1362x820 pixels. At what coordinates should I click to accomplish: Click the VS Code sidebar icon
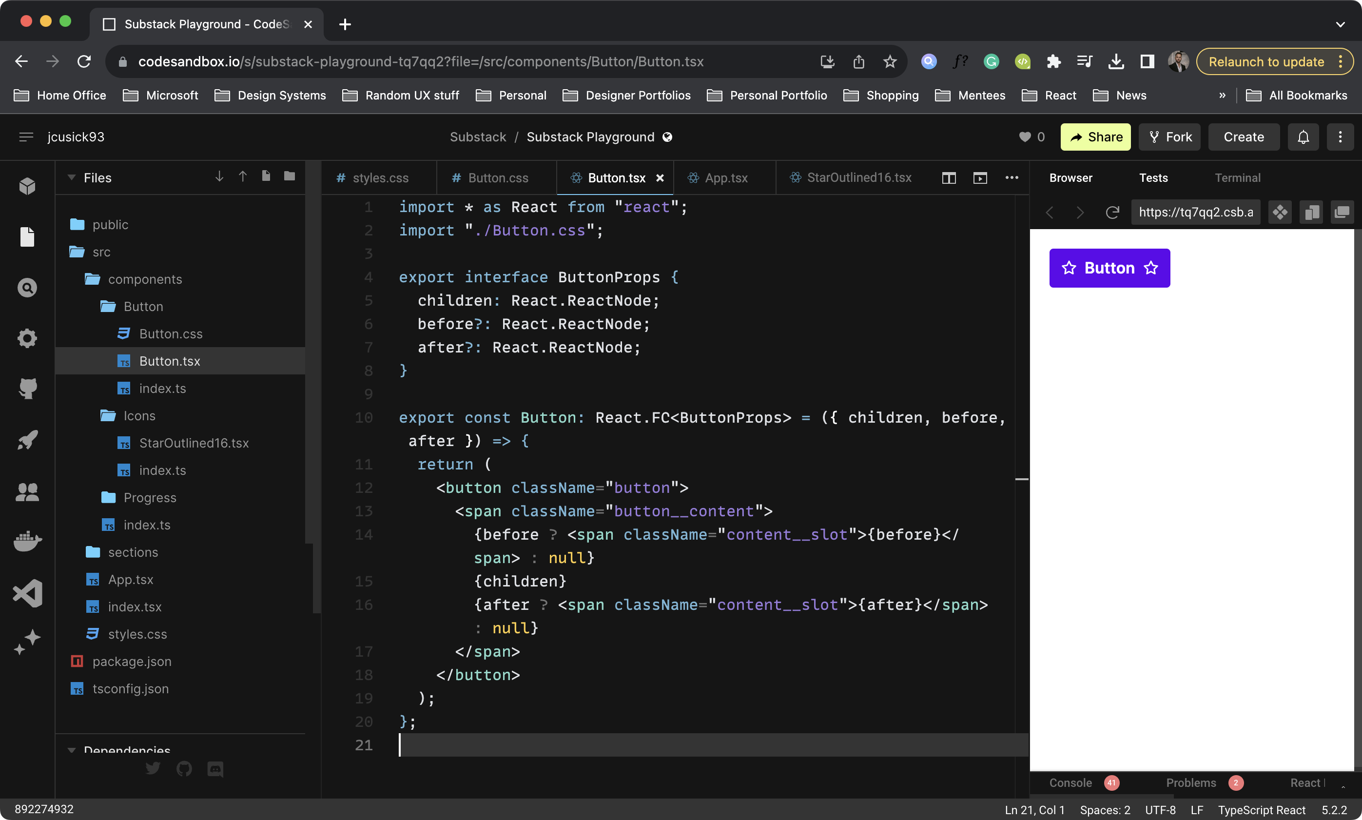[x=27, y=593]
